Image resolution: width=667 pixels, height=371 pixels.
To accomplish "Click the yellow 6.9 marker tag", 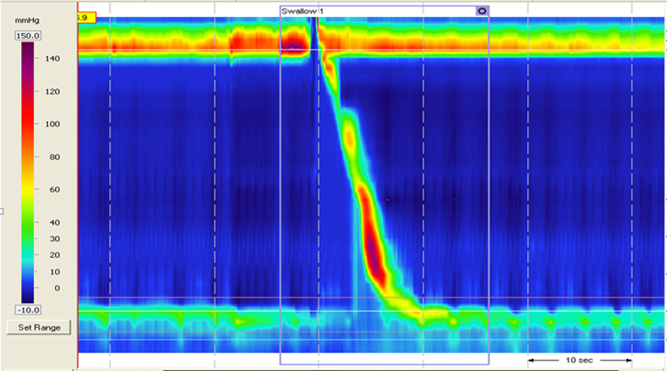I will pos(86,17).
